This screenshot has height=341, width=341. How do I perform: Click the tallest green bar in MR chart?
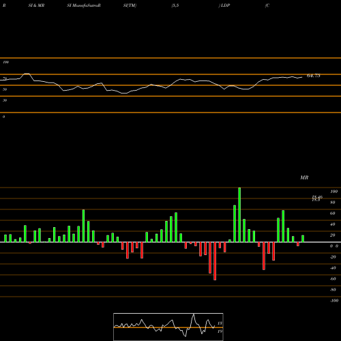(x=239, y=215)
